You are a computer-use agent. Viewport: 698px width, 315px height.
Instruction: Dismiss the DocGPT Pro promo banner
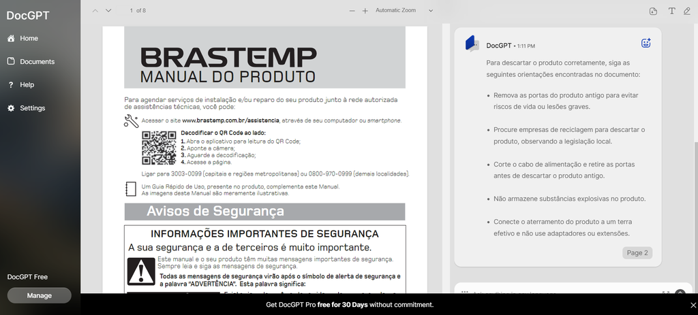pyautogui.click(x=693, y=305)
